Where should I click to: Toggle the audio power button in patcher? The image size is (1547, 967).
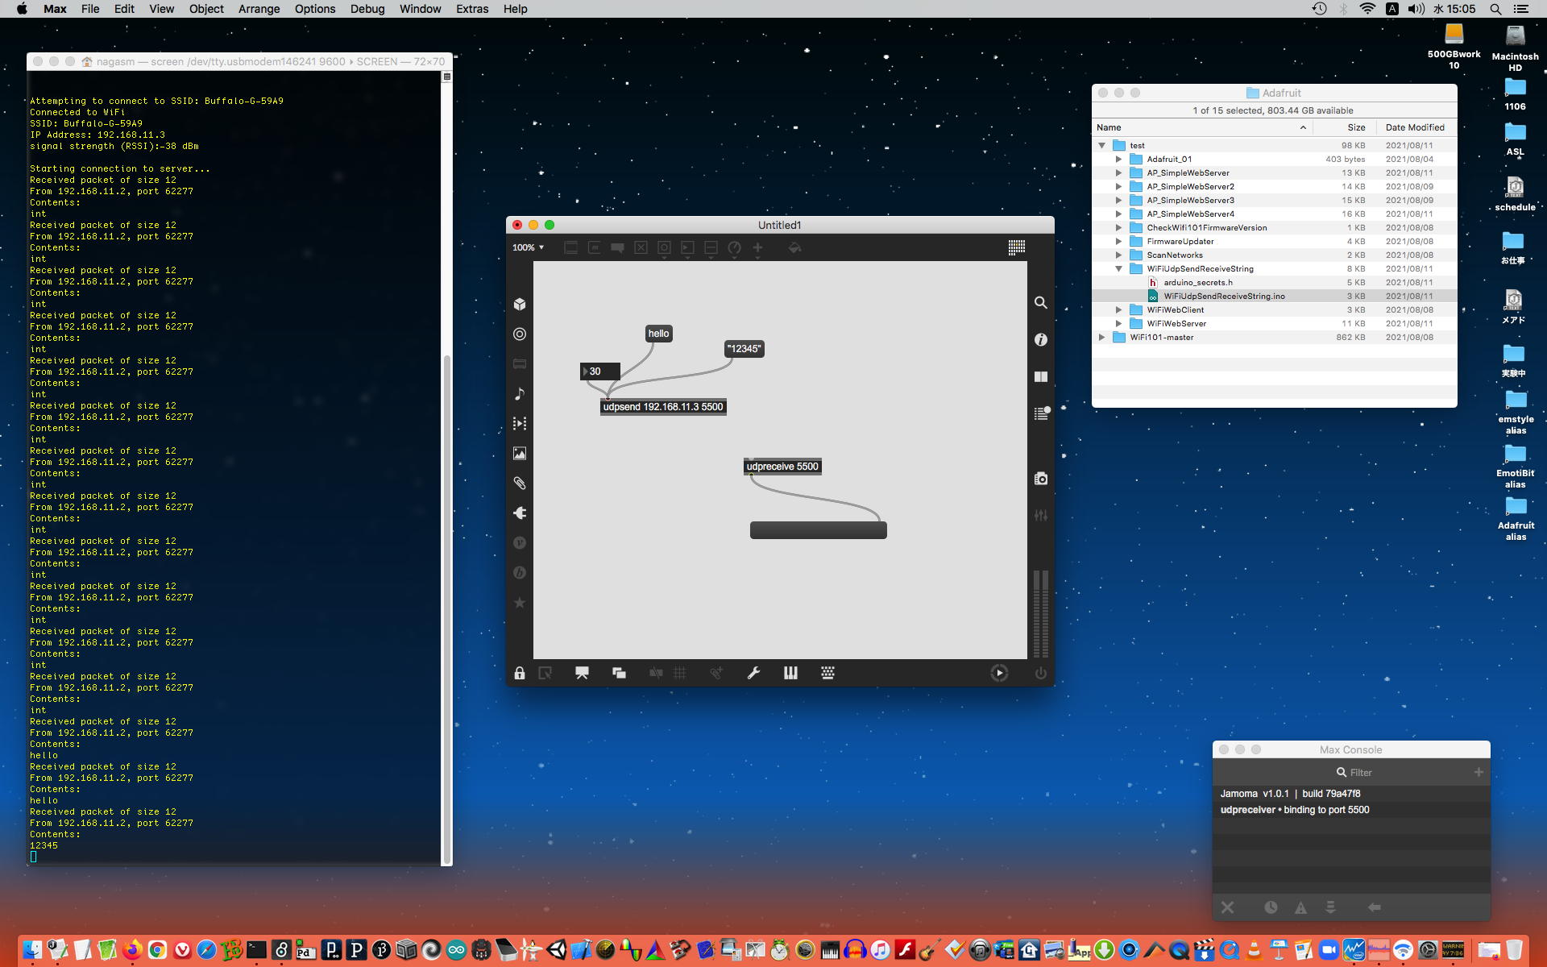(1041, 673)
